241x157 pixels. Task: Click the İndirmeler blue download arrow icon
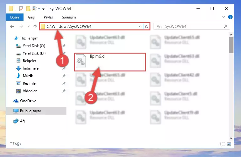(x=18, y=68)
